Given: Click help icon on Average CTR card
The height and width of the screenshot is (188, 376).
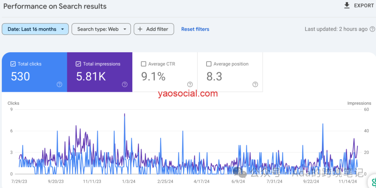Looking at the screenshot, I should click(x=190, y=84).
